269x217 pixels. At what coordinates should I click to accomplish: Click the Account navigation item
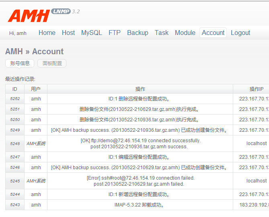click(213, 33)
